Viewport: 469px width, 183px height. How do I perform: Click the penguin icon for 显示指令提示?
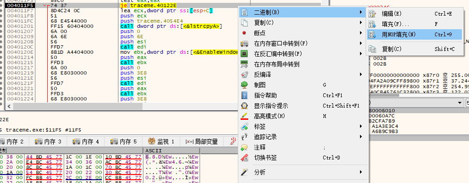[x=244, y=106]
